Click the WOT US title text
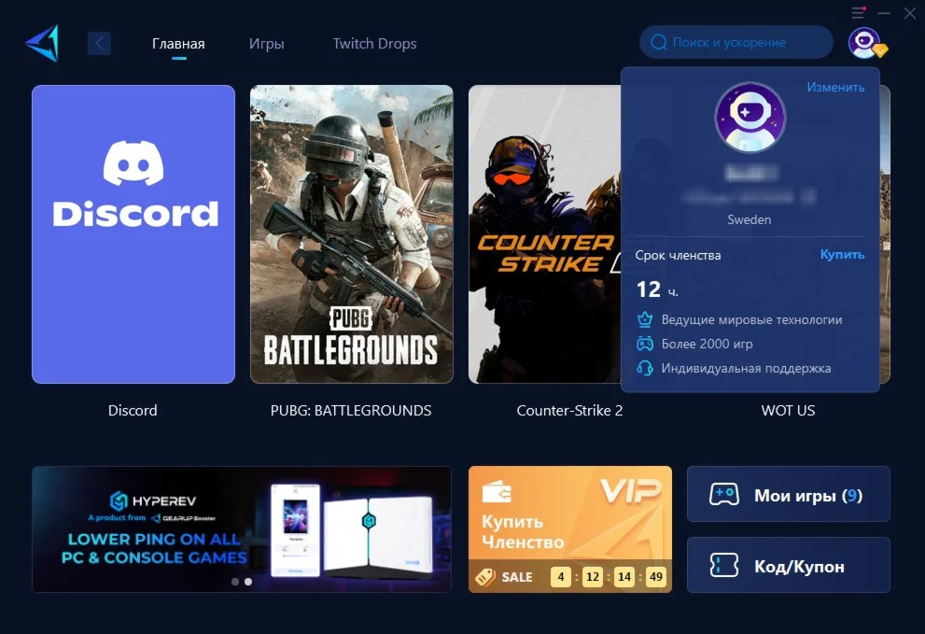Screen dimensions: 925x634 (788, 410)
